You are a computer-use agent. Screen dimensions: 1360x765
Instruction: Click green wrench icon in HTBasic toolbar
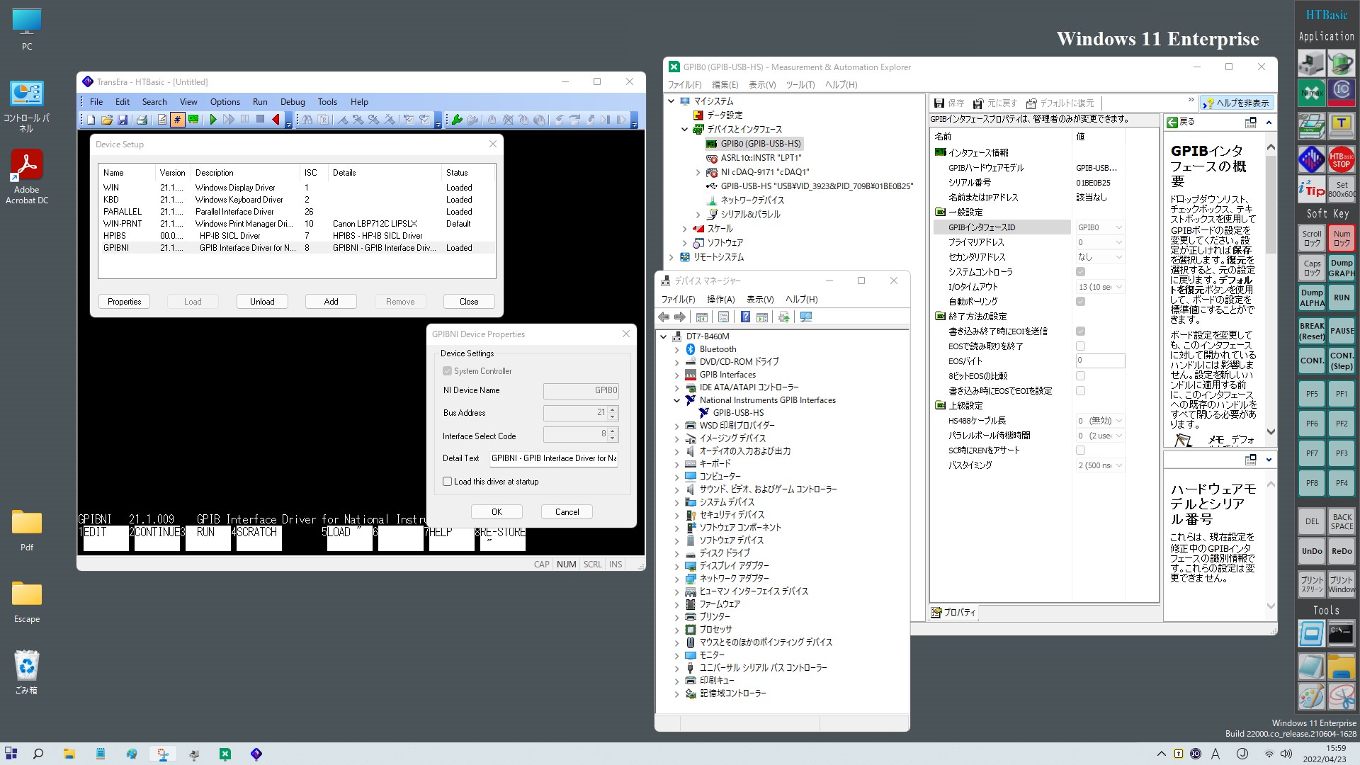coord(457,120)
